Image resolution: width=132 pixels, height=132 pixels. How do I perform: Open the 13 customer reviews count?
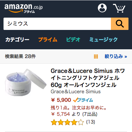pos(90,122)
